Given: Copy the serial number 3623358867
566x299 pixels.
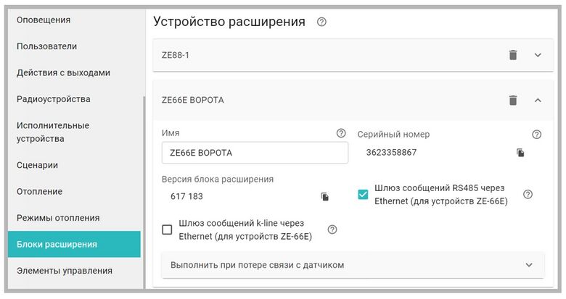Looking at the screenshot, I should coord(520,153).
